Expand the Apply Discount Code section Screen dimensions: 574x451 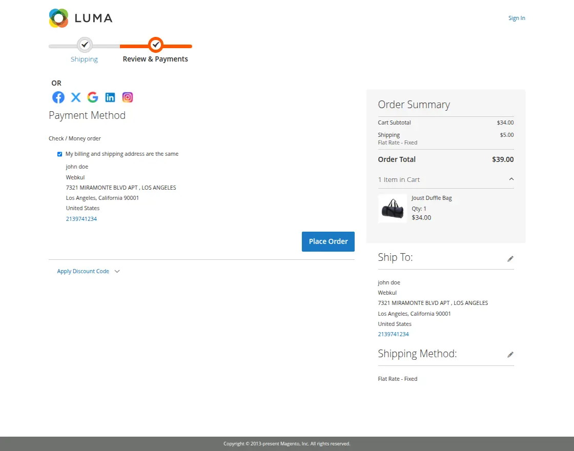coord(83,271)
